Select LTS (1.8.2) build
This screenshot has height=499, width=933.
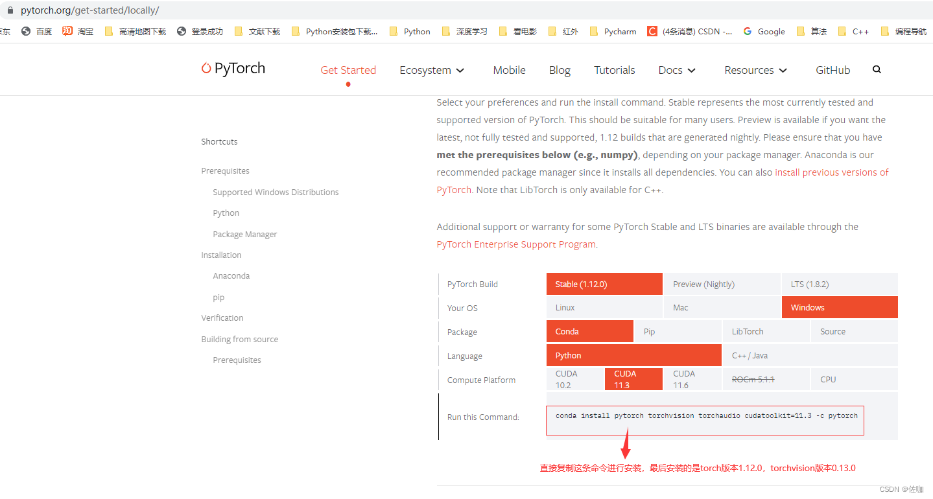coord(840,284)
